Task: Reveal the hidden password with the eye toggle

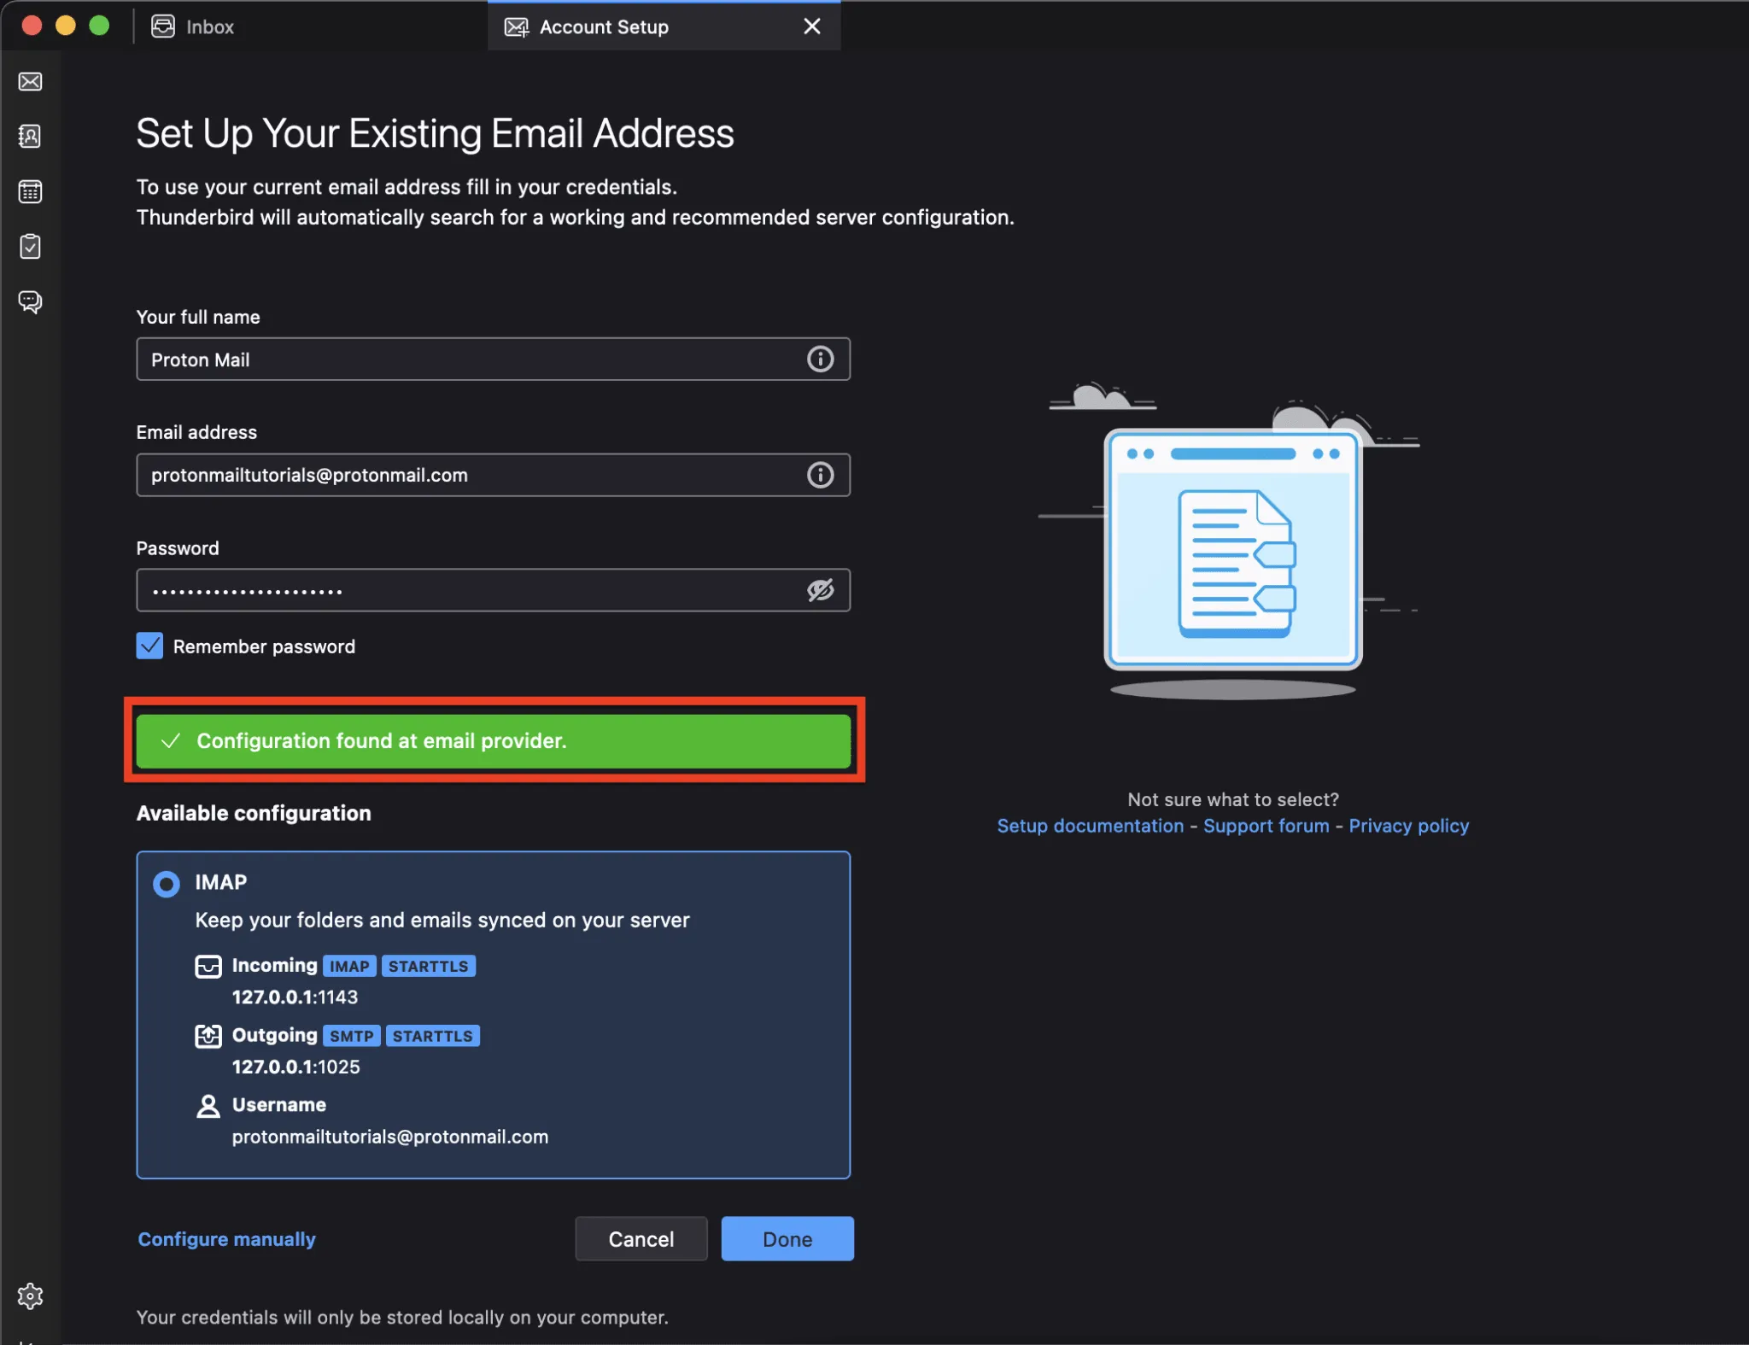Action: 820,589
